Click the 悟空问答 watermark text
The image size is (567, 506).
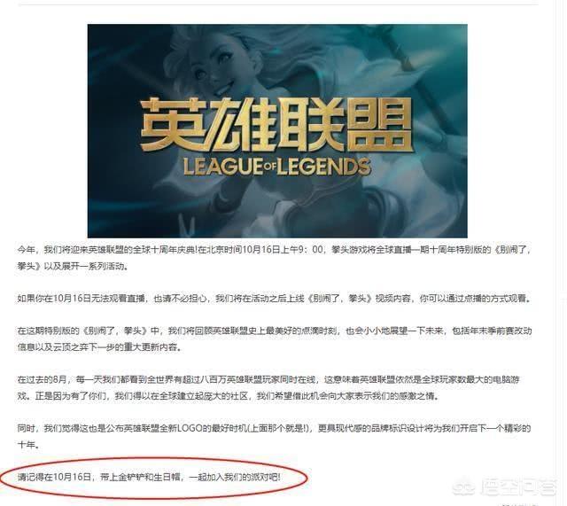click(517, 487)
